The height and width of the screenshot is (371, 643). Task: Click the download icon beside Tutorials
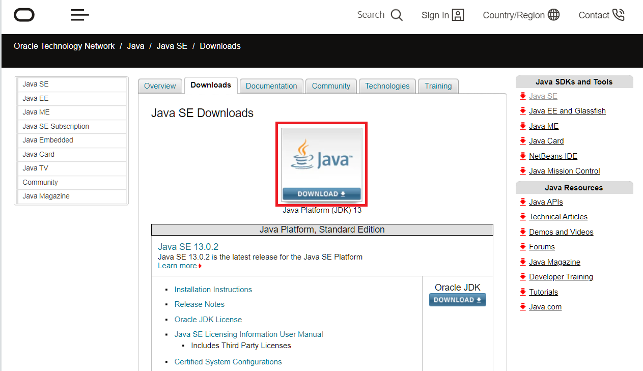point(523,292)
